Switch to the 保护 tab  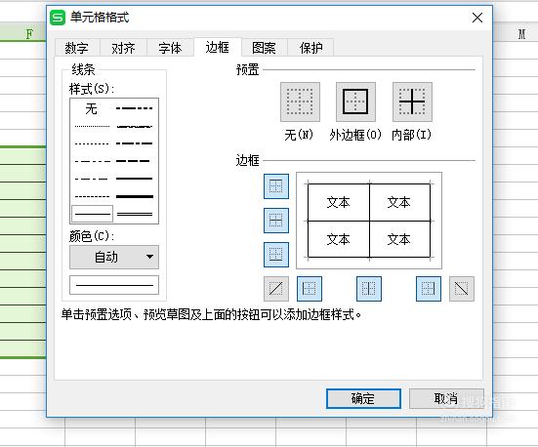click(310, 48)
